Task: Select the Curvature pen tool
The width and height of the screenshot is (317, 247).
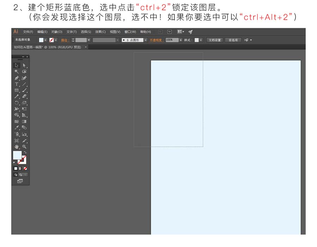Action: pyautogui.click(x=24, y=78)
